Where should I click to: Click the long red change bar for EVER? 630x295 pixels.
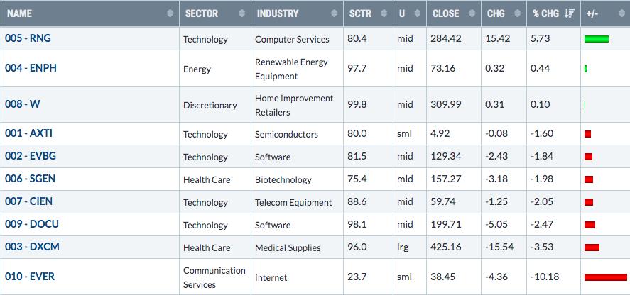[x=605, y=277]
